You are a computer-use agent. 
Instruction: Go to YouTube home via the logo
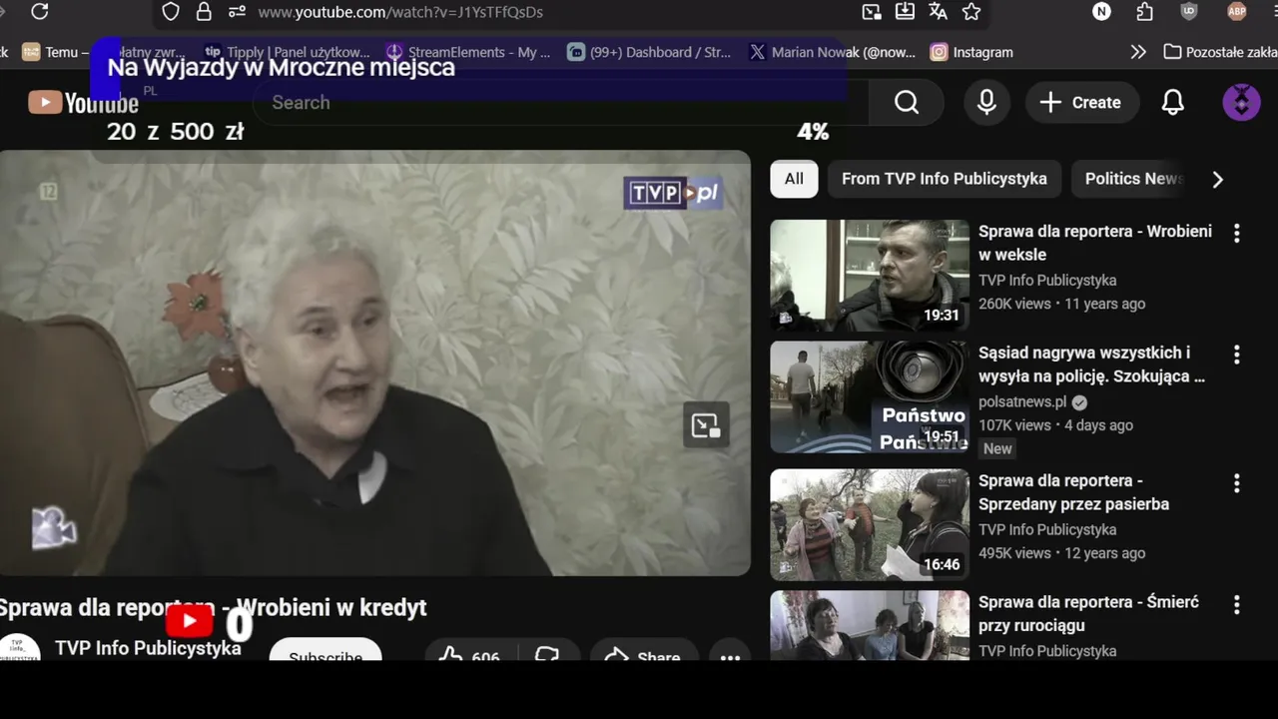coord(83,102)
